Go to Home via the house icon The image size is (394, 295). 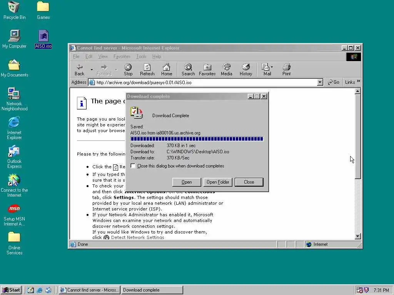167,70
